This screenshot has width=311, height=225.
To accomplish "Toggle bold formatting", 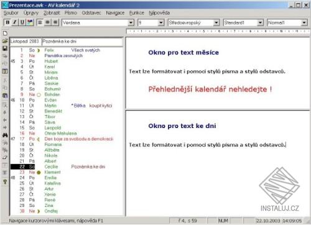I will pyautogui.click(x=7, y=22).
